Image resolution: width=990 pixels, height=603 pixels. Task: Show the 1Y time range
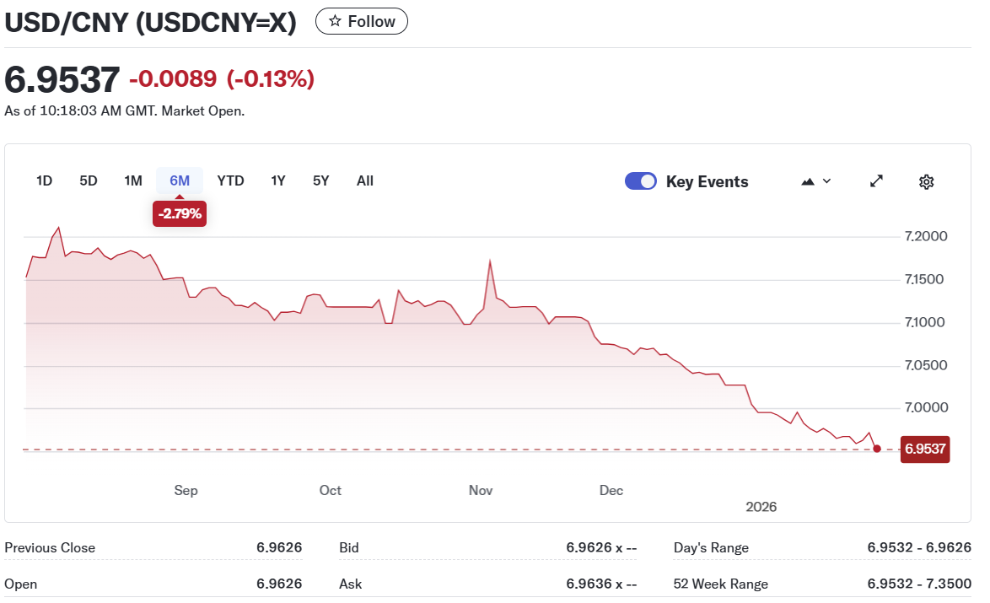278,180
